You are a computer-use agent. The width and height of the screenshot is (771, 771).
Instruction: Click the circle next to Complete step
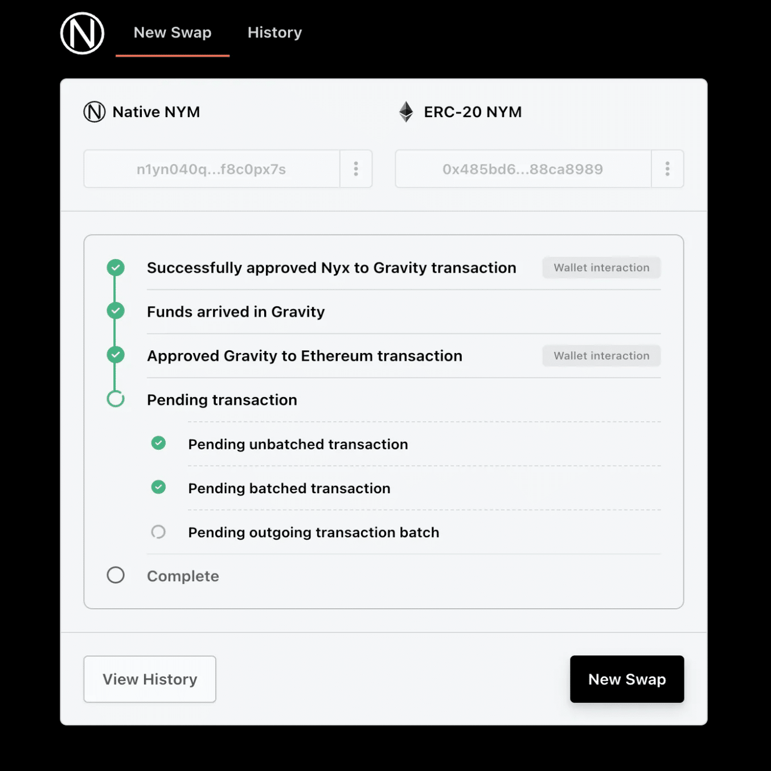(116, 575)
